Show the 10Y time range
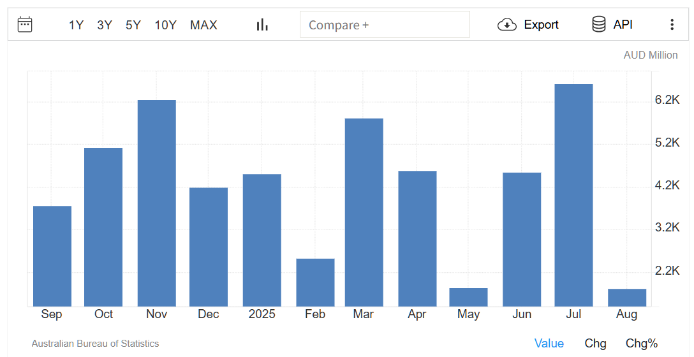The width and height of the screenshot is (694, 357). tap(165, 25)
